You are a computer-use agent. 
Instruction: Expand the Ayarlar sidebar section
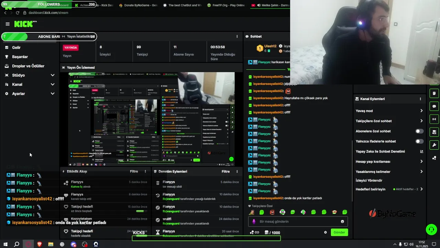[30, 94]
